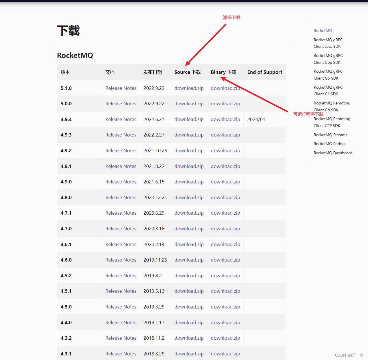368x360 pixels.
Task: Download binary zip for version 4.9.1
Action: (x=225, y=166)
